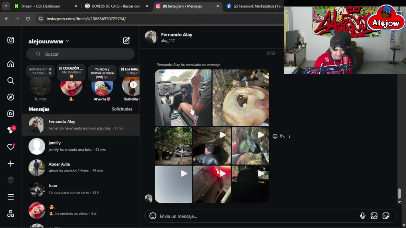View site information icon in address bar
This screenshot has height=228, width=406.
click(x=40, y=19)
